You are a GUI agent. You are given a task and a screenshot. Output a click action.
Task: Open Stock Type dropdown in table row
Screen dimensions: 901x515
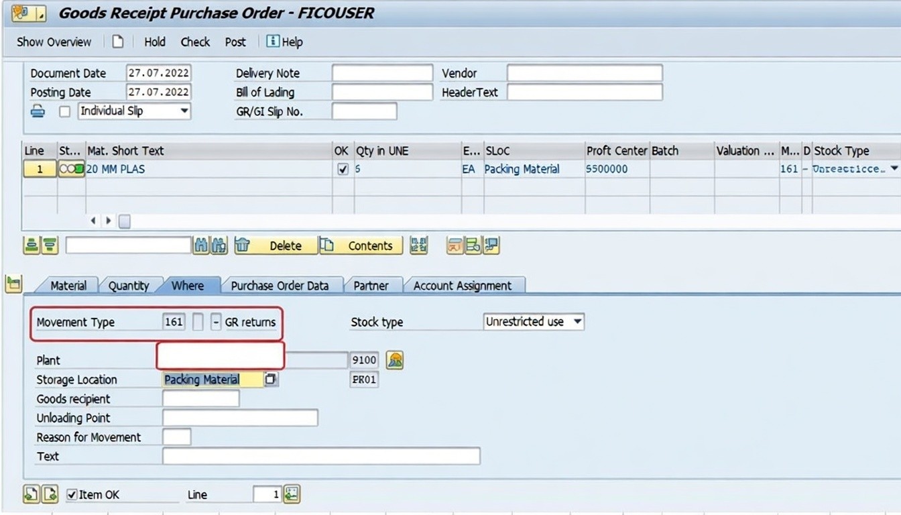point(894,170)
